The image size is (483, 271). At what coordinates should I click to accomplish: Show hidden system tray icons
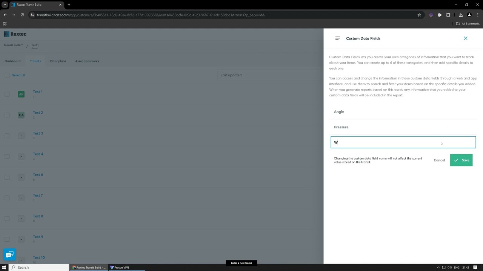coord(438,268)
